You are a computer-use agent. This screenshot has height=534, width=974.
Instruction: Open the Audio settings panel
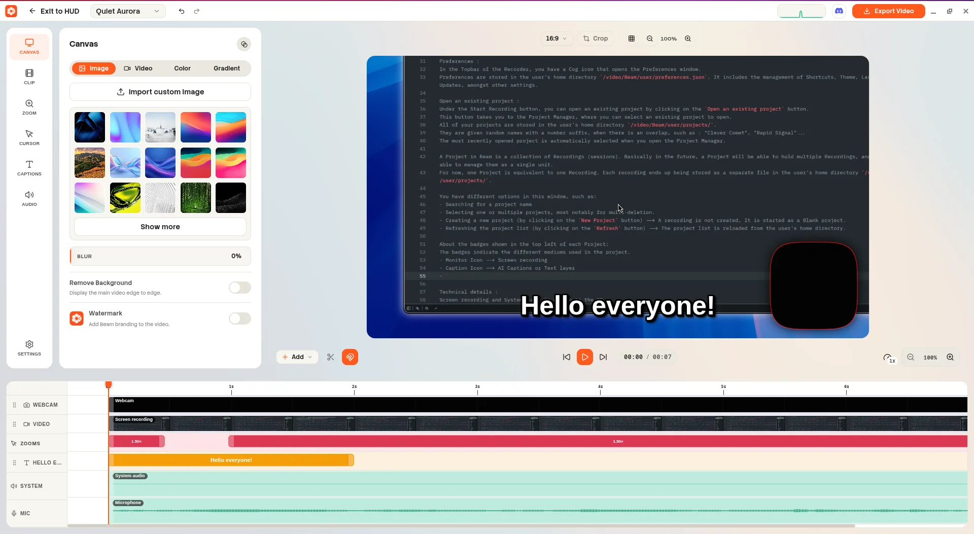coord(29,199)
